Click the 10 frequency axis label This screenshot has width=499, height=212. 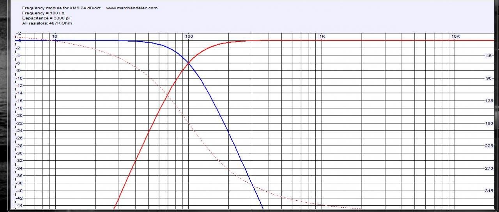[x=55, y=37]
